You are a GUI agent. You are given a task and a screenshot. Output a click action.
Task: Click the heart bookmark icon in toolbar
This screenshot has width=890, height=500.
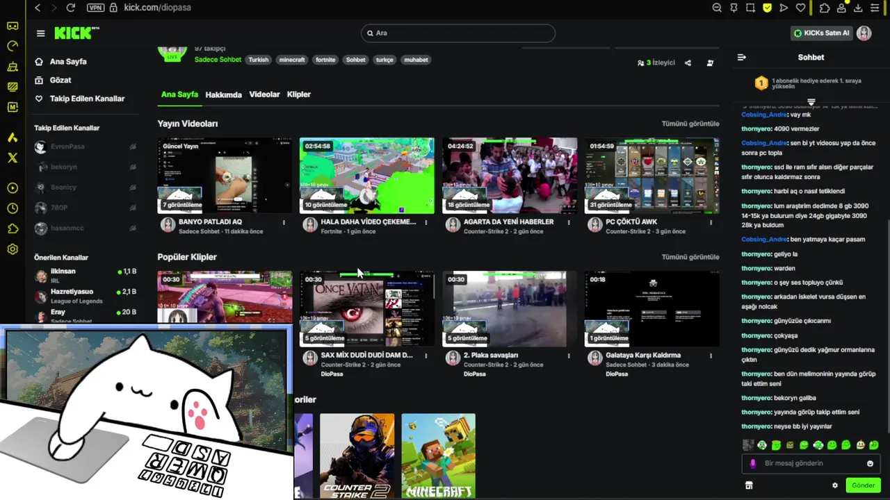click(x=800, y=8)
